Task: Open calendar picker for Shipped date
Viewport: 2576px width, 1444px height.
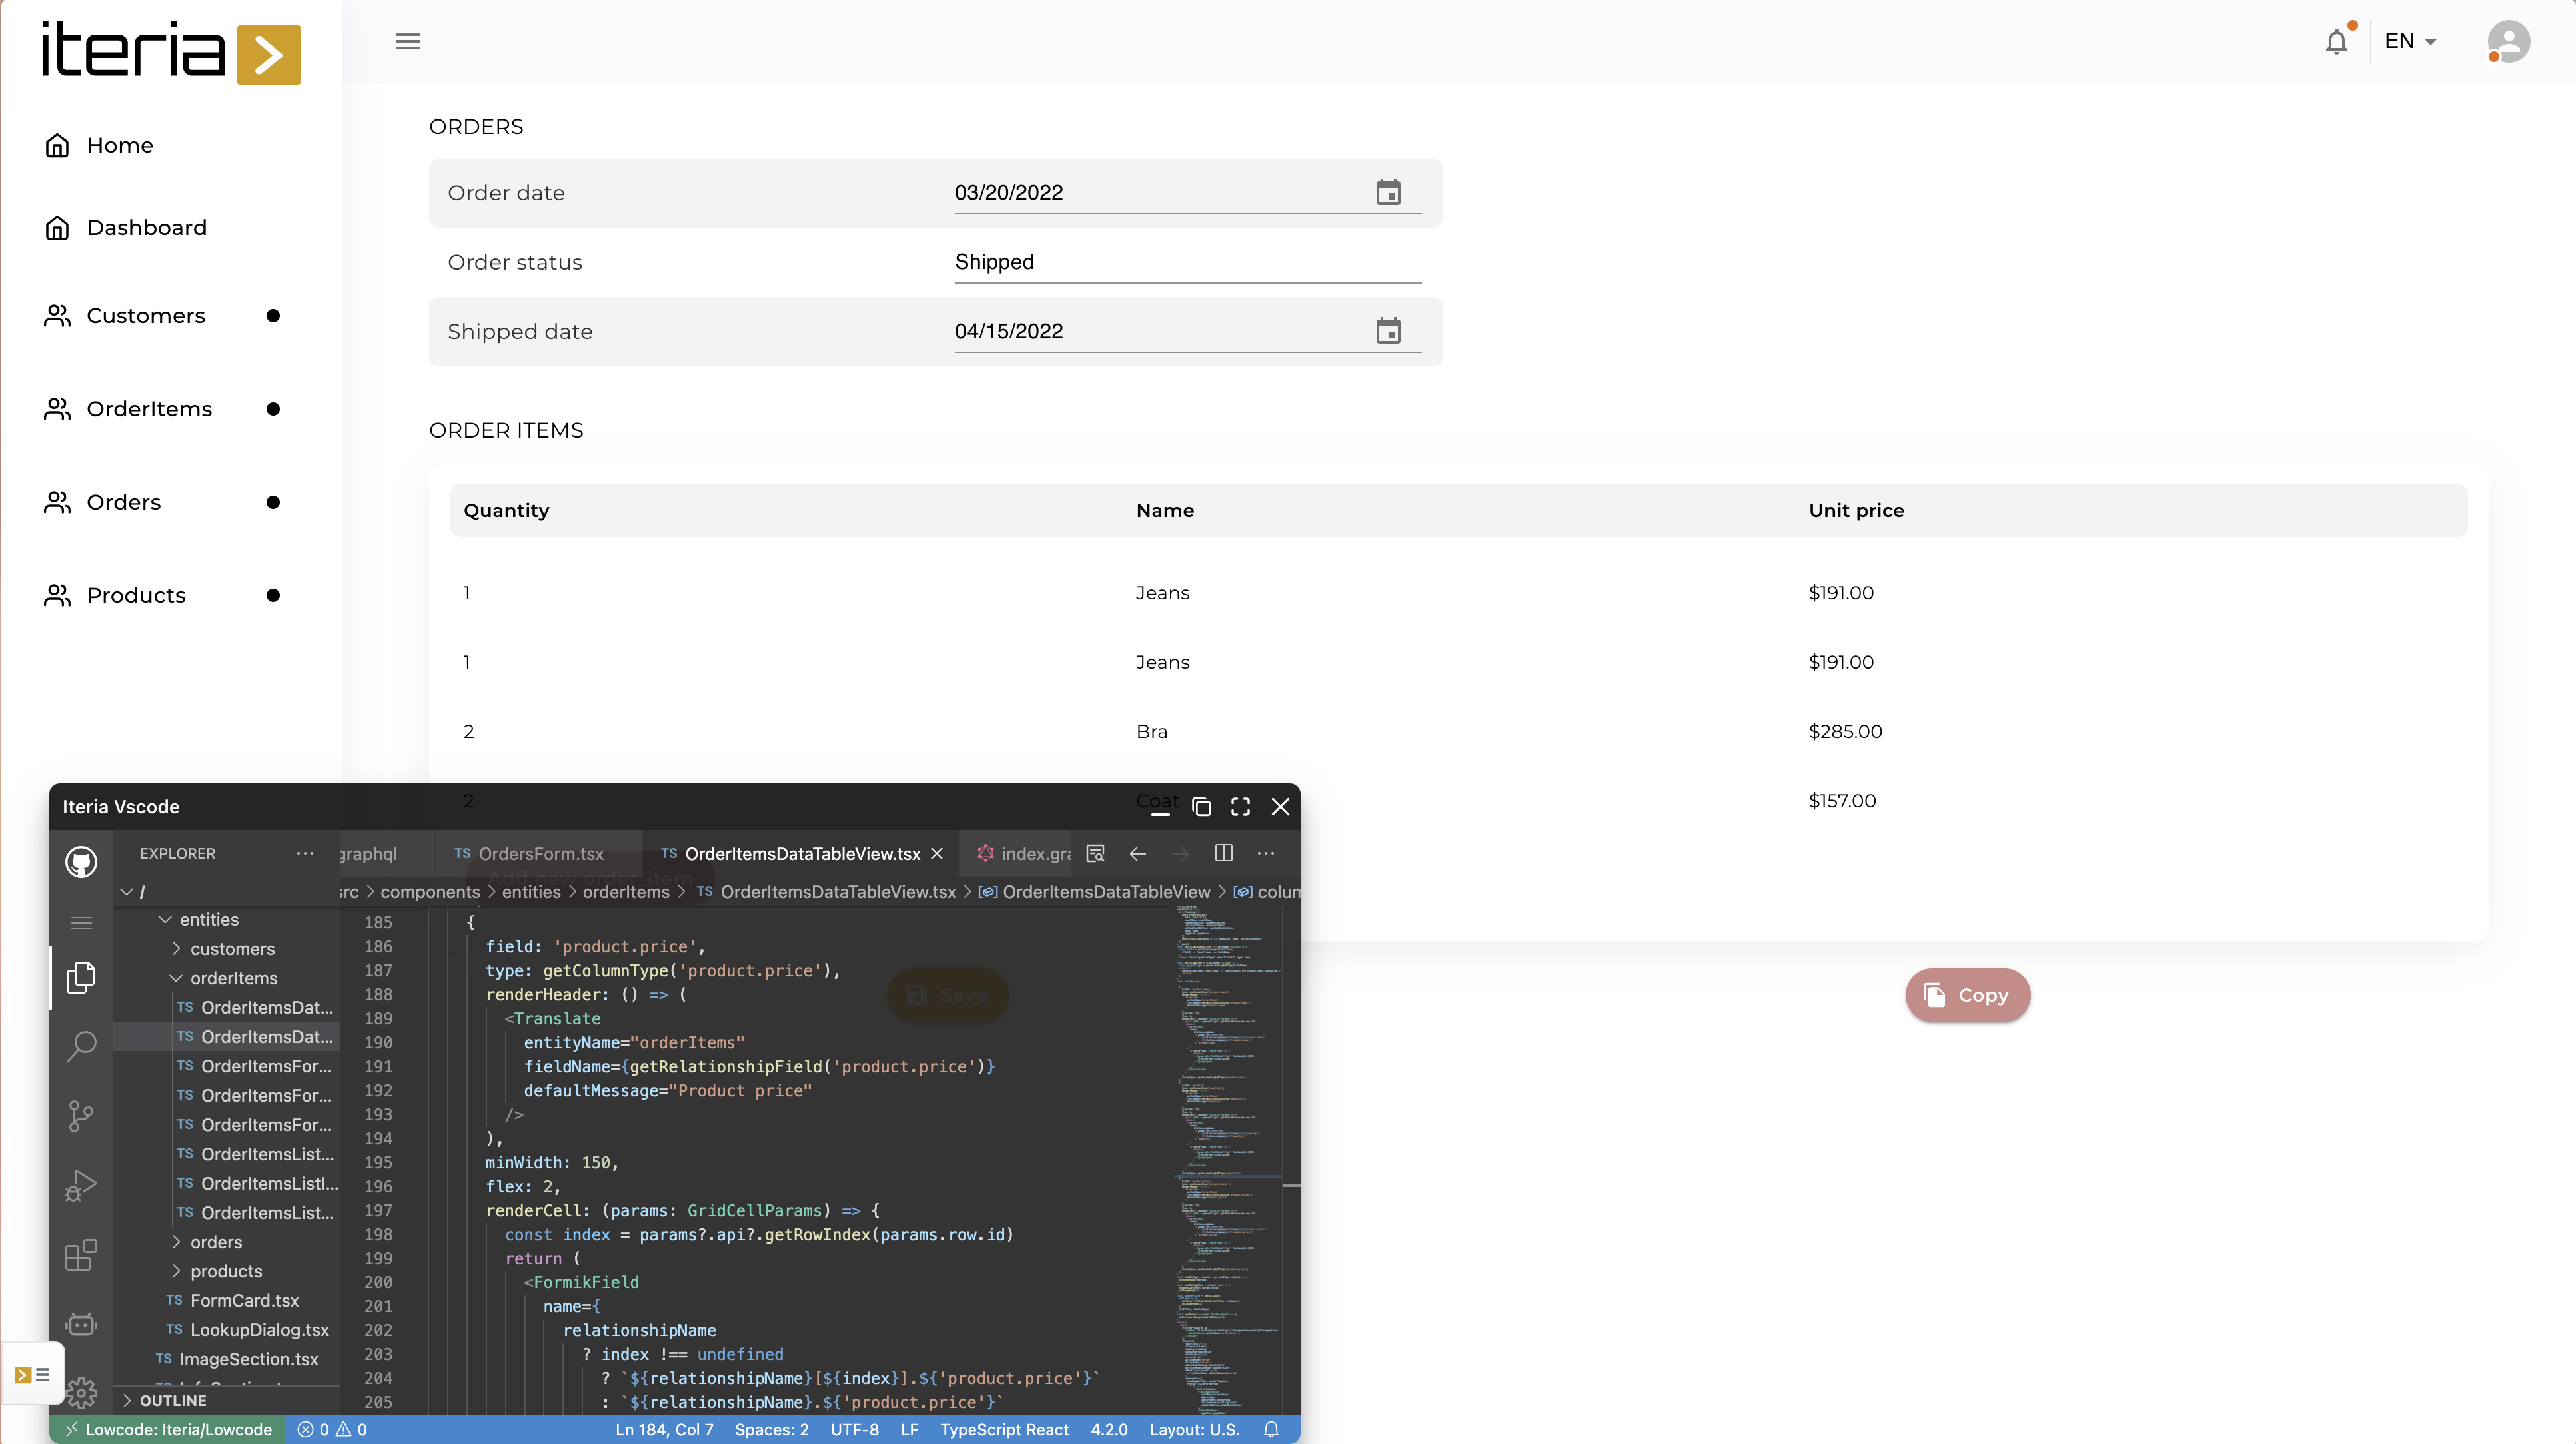Action: point(1388,331)
